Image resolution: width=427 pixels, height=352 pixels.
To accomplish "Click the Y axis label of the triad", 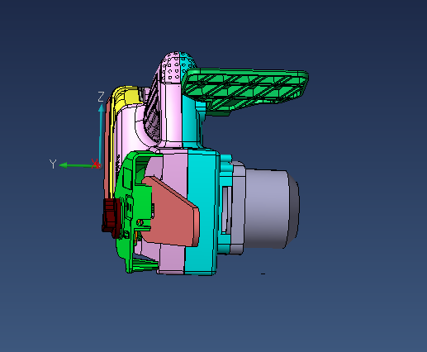I will tap(53, 164).
